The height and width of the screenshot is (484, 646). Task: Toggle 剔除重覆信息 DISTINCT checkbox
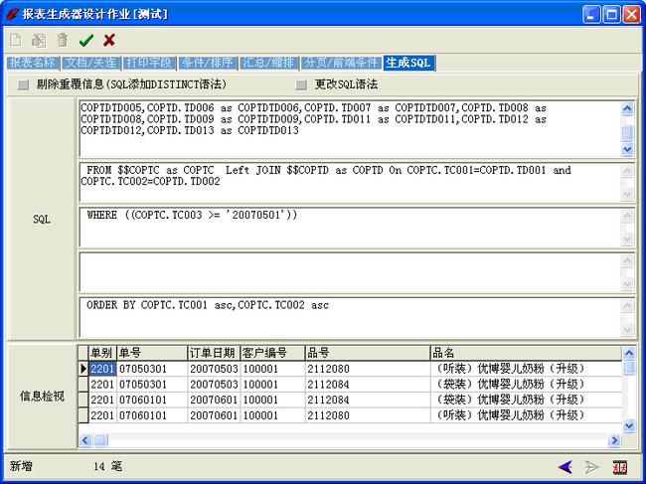pos(23,84)
